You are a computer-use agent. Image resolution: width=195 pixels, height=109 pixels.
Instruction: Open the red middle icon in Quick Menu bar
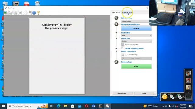[x=188, y=80]
